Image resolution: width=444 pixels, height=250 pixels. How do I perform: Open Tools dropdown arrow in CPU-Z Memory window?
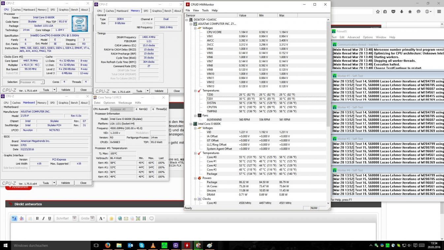click(147, 91)
